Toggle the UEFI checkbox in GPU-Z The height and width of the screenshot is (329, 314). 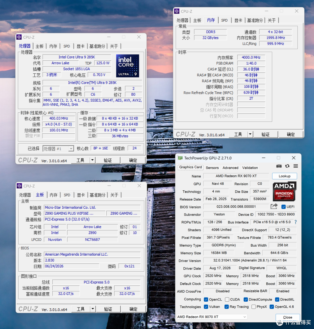(x=283, y=207)
